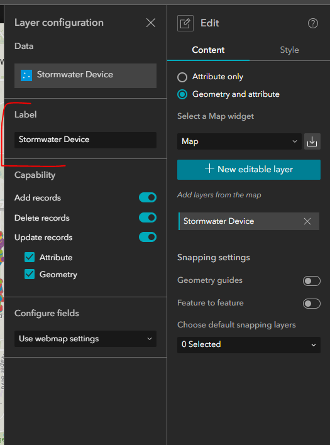Remove the Stormwater Device layer from list
330x445 pixels.
(x=307, y=221)
